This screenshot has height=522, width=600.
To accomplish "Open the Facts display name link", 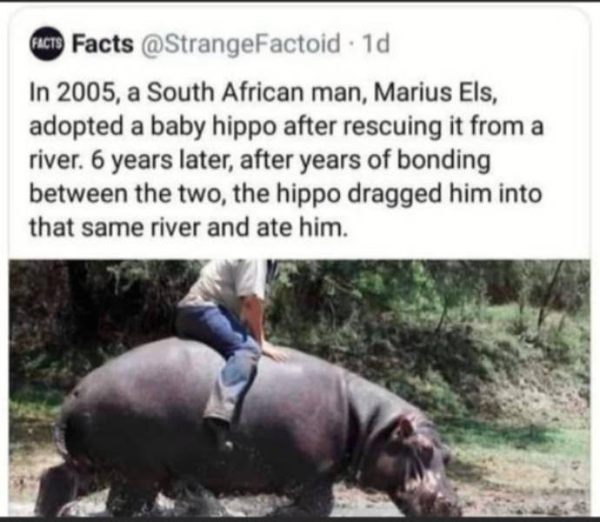I will coord(103,43).
